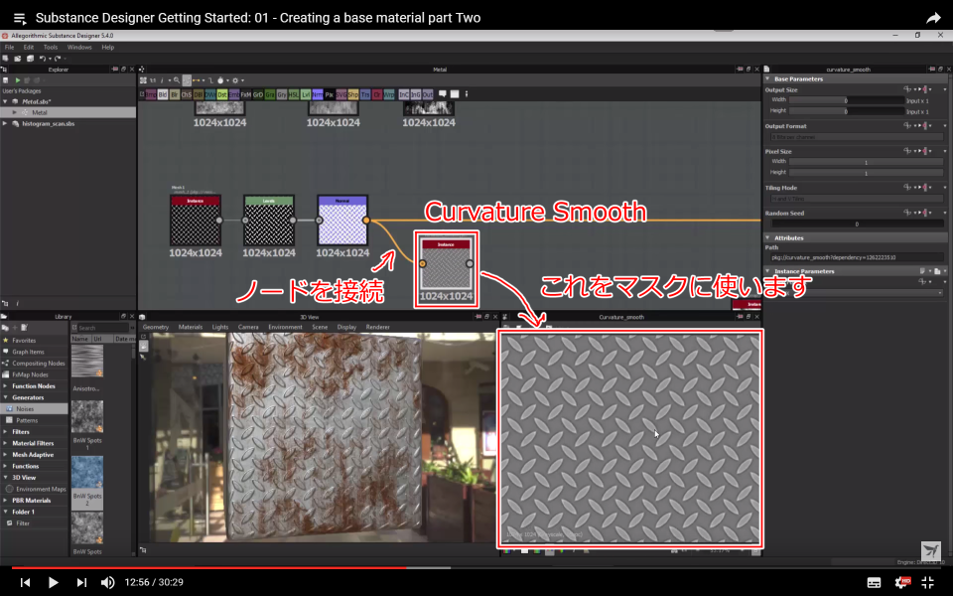Add an Input Grayscale (InG) node
The height and width of the screenshot is (596, 953).
coord(416,95)
